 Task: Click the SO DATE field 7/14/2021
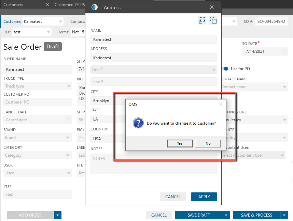[x=265, y=51]
